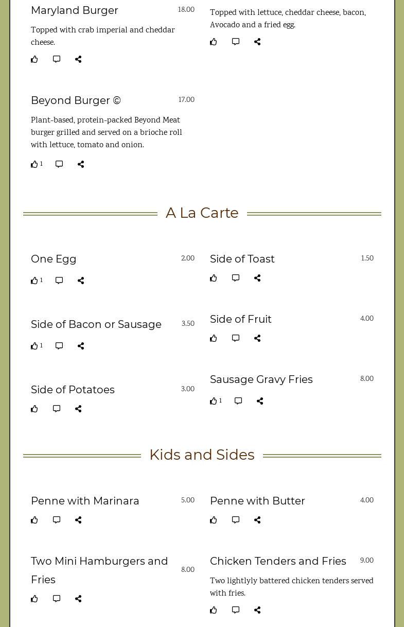The width and height of the screenshot is (404, 627).
Task: Share the Beyond Burger item
Action: tap(81, 164)
